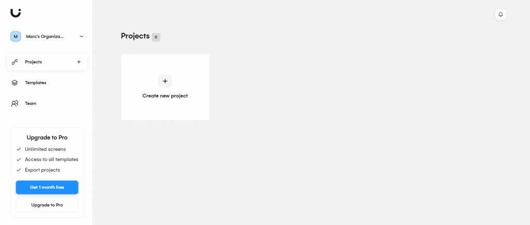The width and height of the screenshot is (530, 225).
Task: Click the plus icon beside Projects in sidebar
Action: (79, 62)
